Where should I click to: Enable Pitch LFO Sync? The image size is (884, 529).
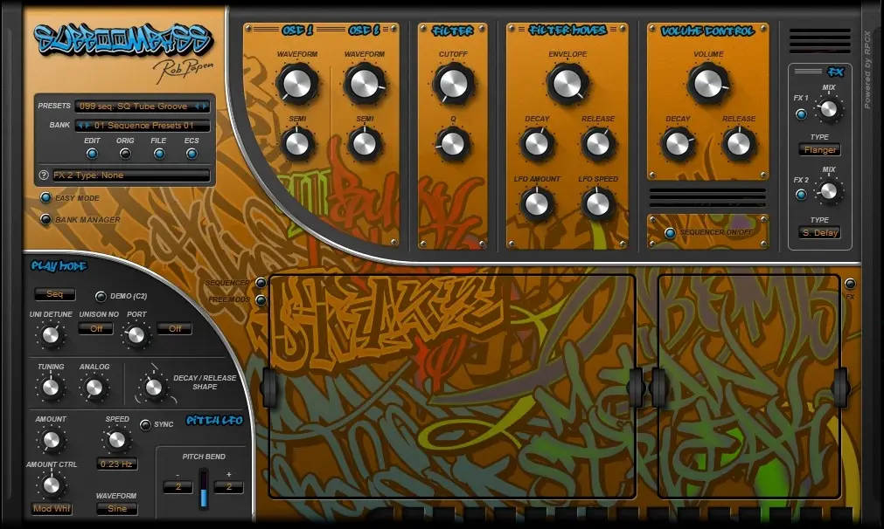click(x=145, y=424)
